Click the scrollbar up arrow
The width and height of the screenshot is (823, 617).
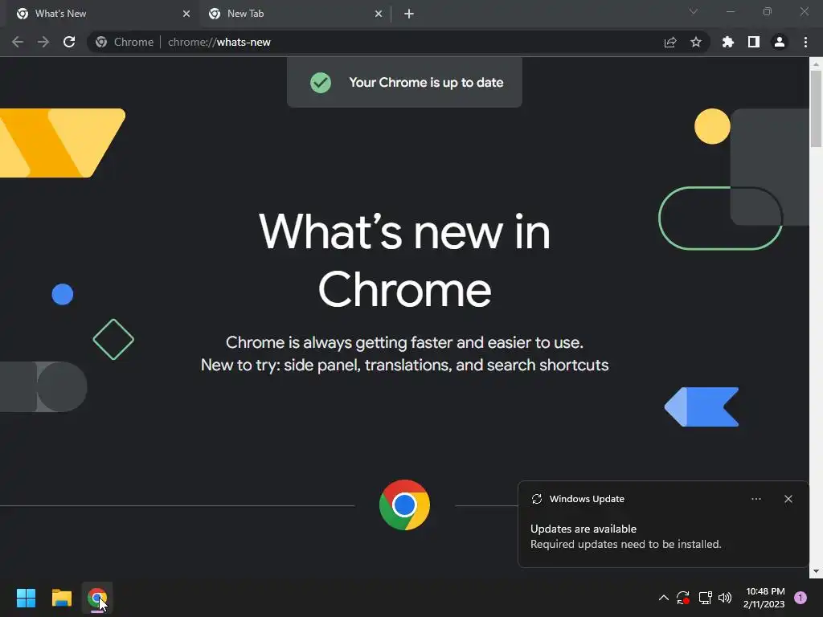coord(816,63)
